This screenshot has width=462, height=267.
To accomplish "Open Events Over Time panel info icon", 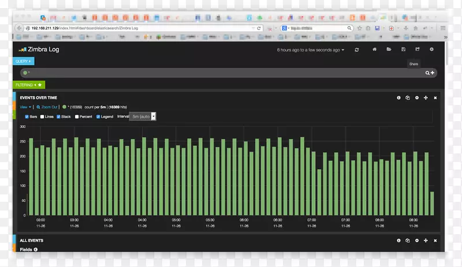I will pyautogui.click(x=398, y=98).
